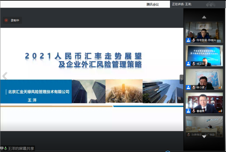Click microphone icon next to 曹德秉
This screenshot has height=152, width=226.
tap(194, 111)
